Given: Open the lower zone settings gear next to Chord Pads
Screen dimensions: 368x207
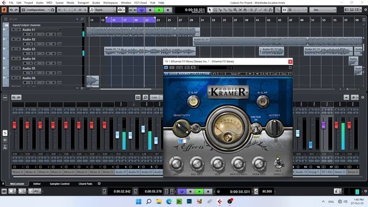Looking at the screenshot, I should 99,183.
